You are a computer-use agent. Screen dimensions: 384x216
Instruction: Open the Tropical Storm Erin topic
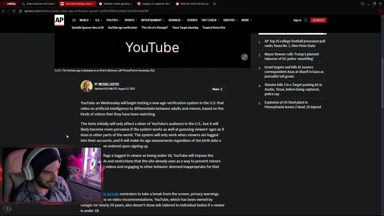coord(214,28)
